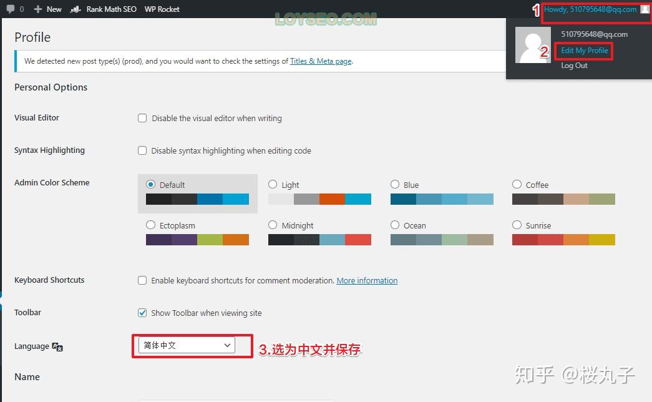Select the Light color scheme radio

coord(273,184)
